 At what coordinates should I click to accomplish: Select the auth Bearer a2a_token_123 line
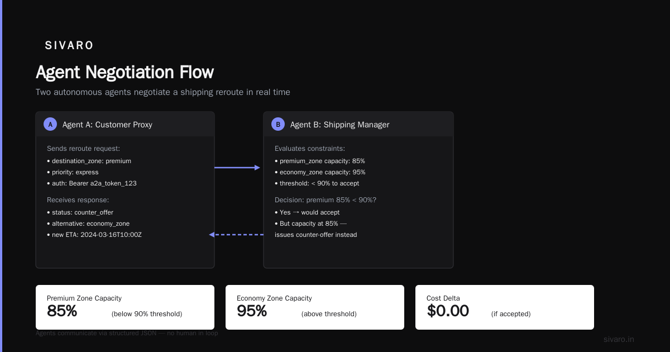click(x=92, y=183)
